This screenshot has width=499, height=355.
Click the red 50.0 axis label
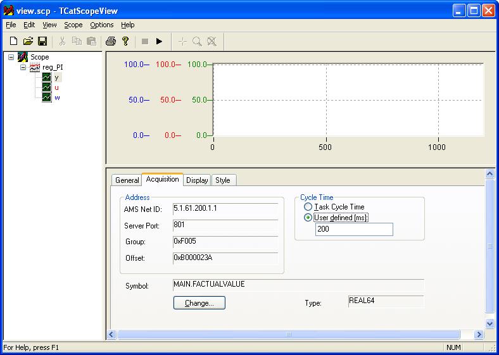click(x=168, y=100)
